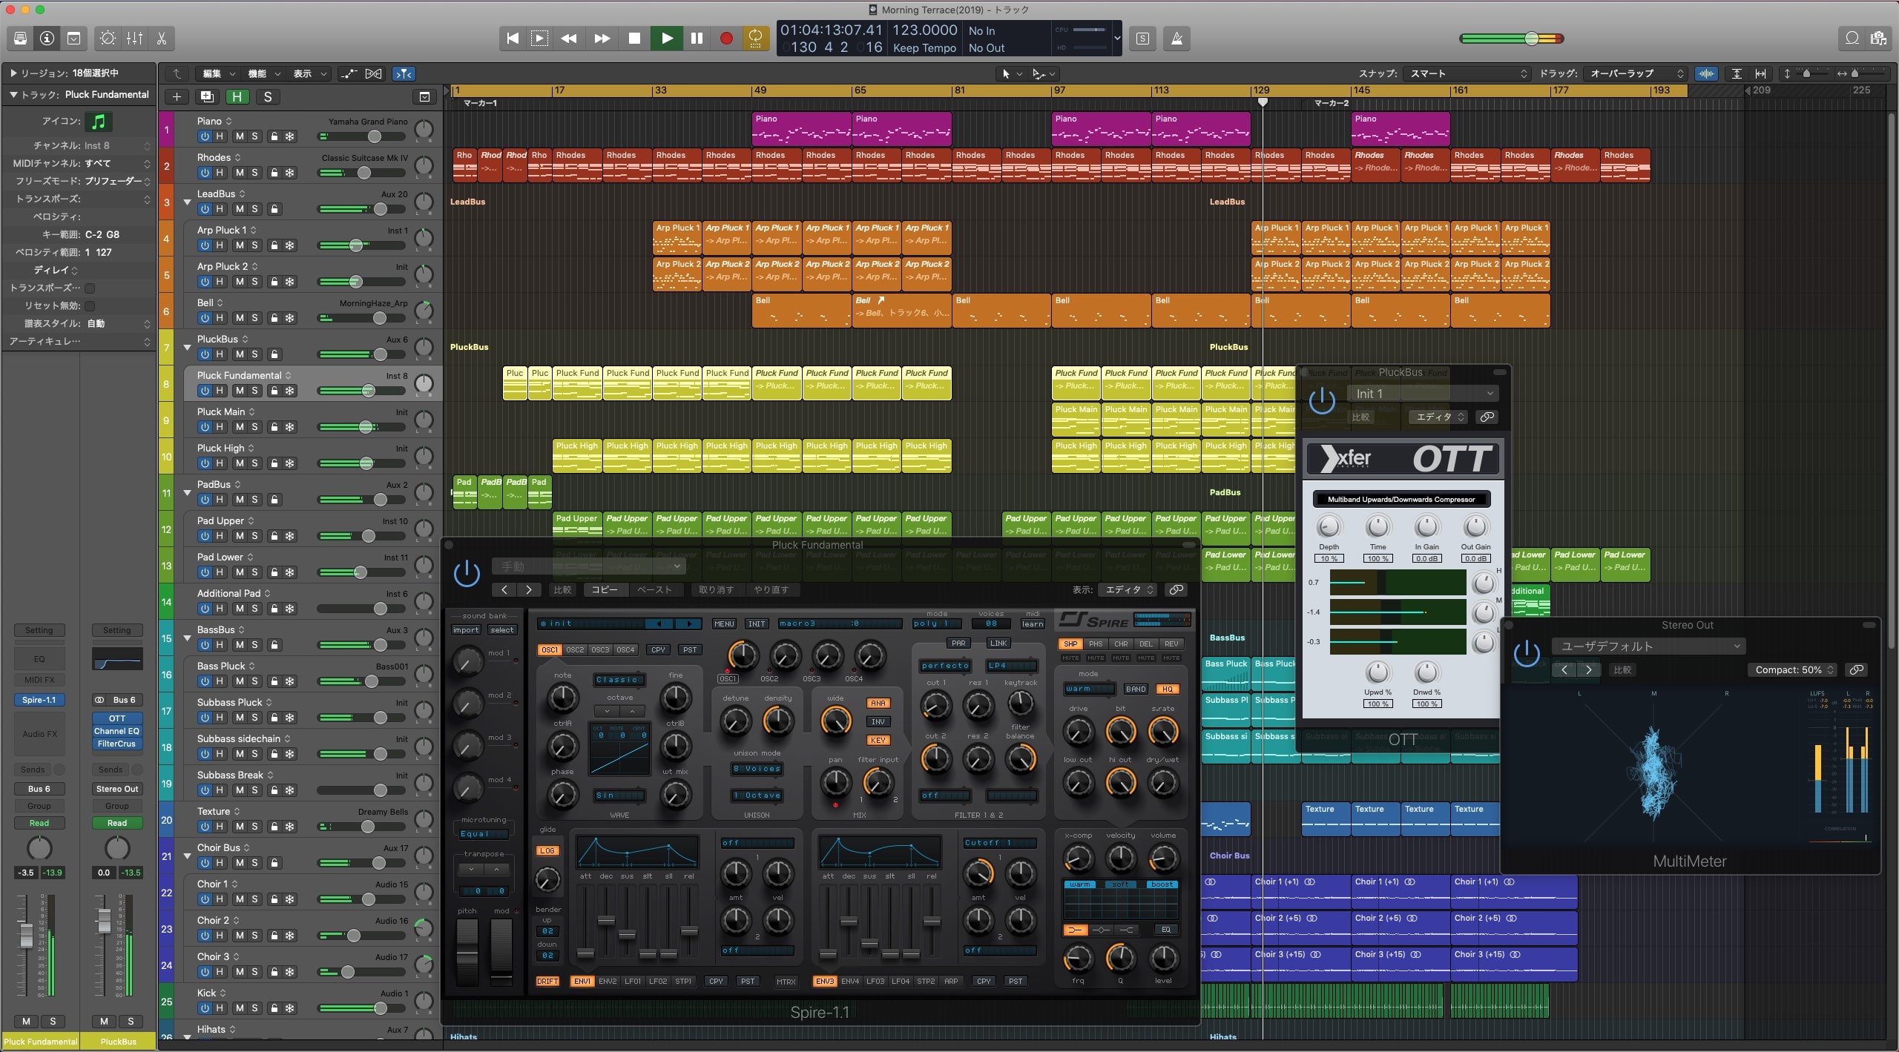Viewport: 1899px width, 1052px height.
Task: Switch to OSC2 tab in Spire
Action: (x=575, y=650)
